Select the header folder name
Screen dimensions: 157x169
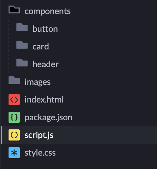tap(46, 64)
